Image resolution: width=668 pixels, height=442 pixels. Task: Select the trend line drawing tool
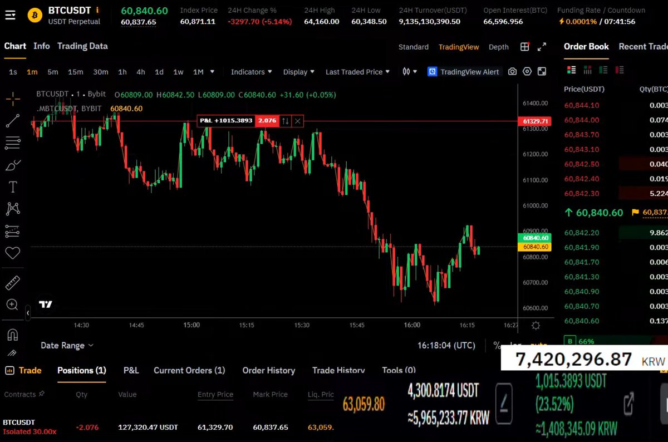point(13,121)
